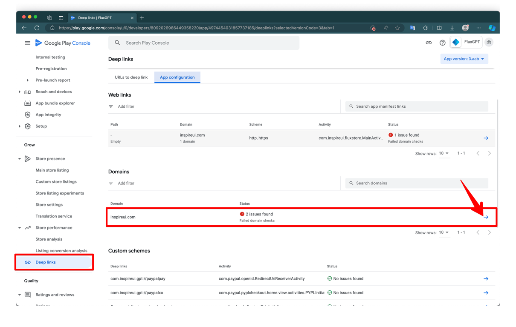The height and width of the screenshot is (327, 516).
Task: Open Internal testing in sidebar
Action: click(50, 57)
